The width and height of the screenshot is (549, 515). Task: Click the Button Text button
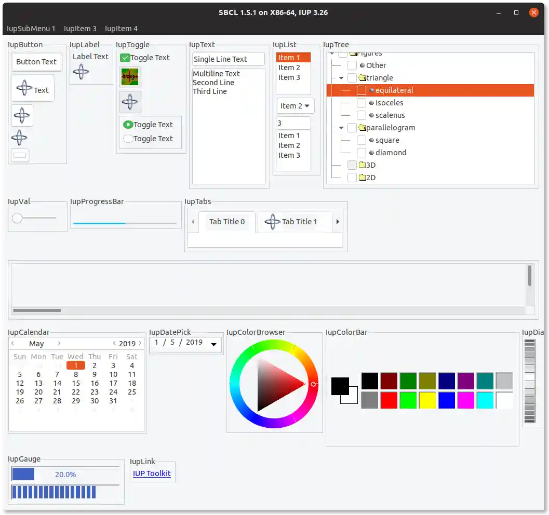[x=36, y=61]
